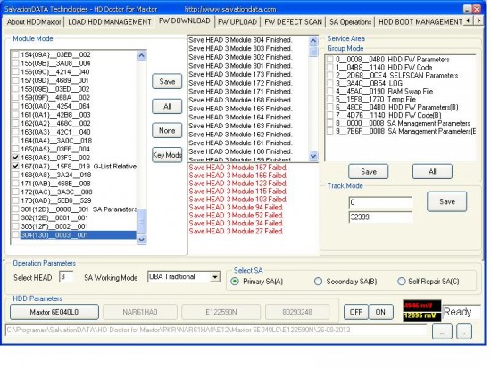Click Save button in Module Mode
Screen dimensions: 491x368
coord(167,81)
